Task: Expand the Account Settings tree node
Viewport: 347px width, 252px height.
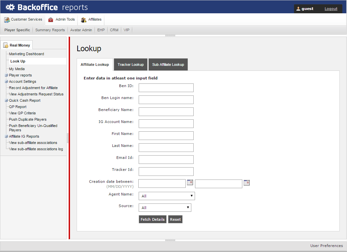Action: pos(6,81)
